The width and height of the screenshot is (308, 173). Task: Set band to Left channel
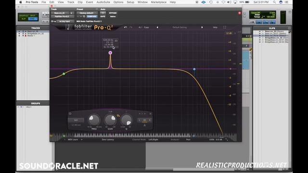pos(140,120)
